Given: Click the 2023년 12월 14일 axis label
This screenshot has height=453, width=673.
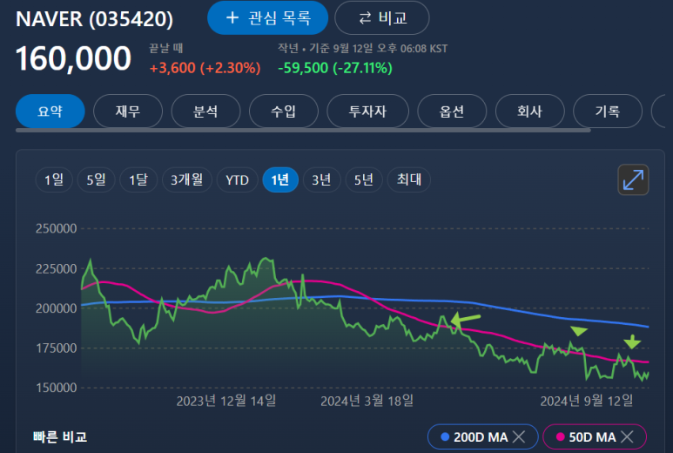Looking at the screenshot, I should pyautogui.click(x=226, y=401).
